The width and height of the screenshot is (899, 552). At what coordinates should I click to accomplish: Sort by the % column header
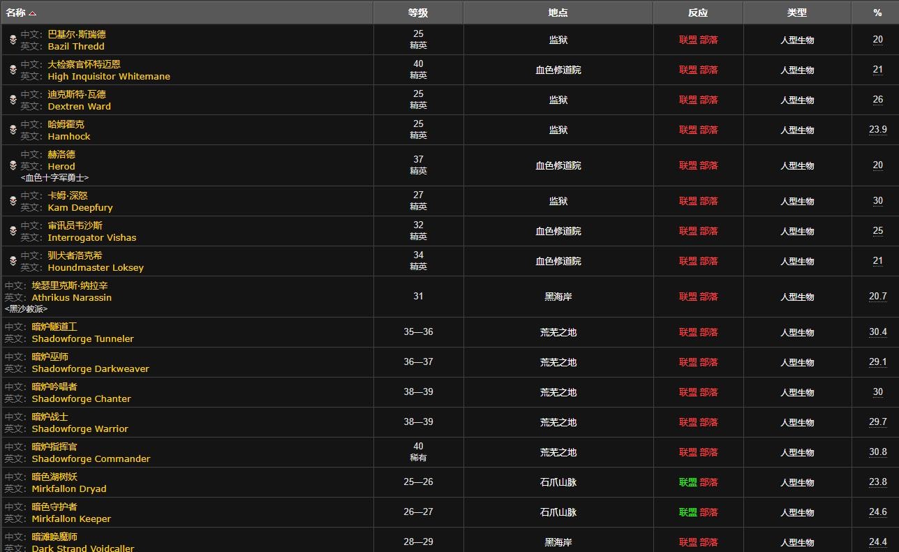click(877, 13)
